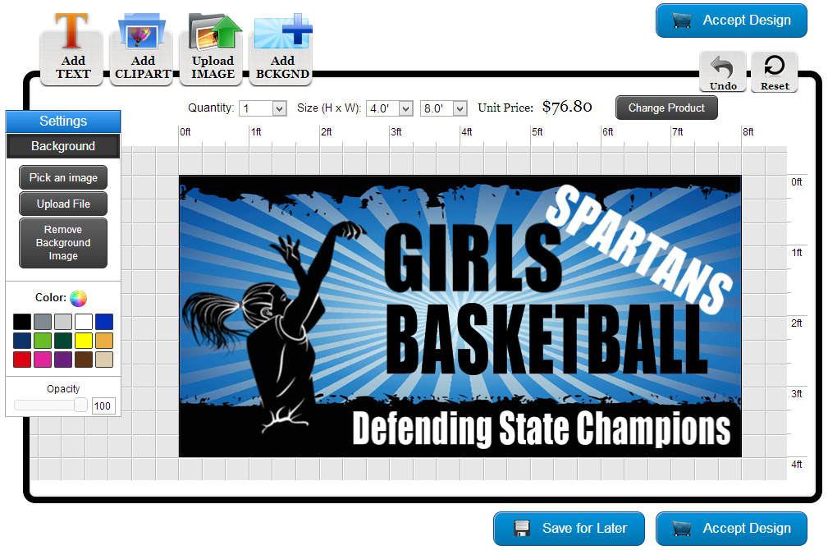Remove the background image

[x=62, y=243]
